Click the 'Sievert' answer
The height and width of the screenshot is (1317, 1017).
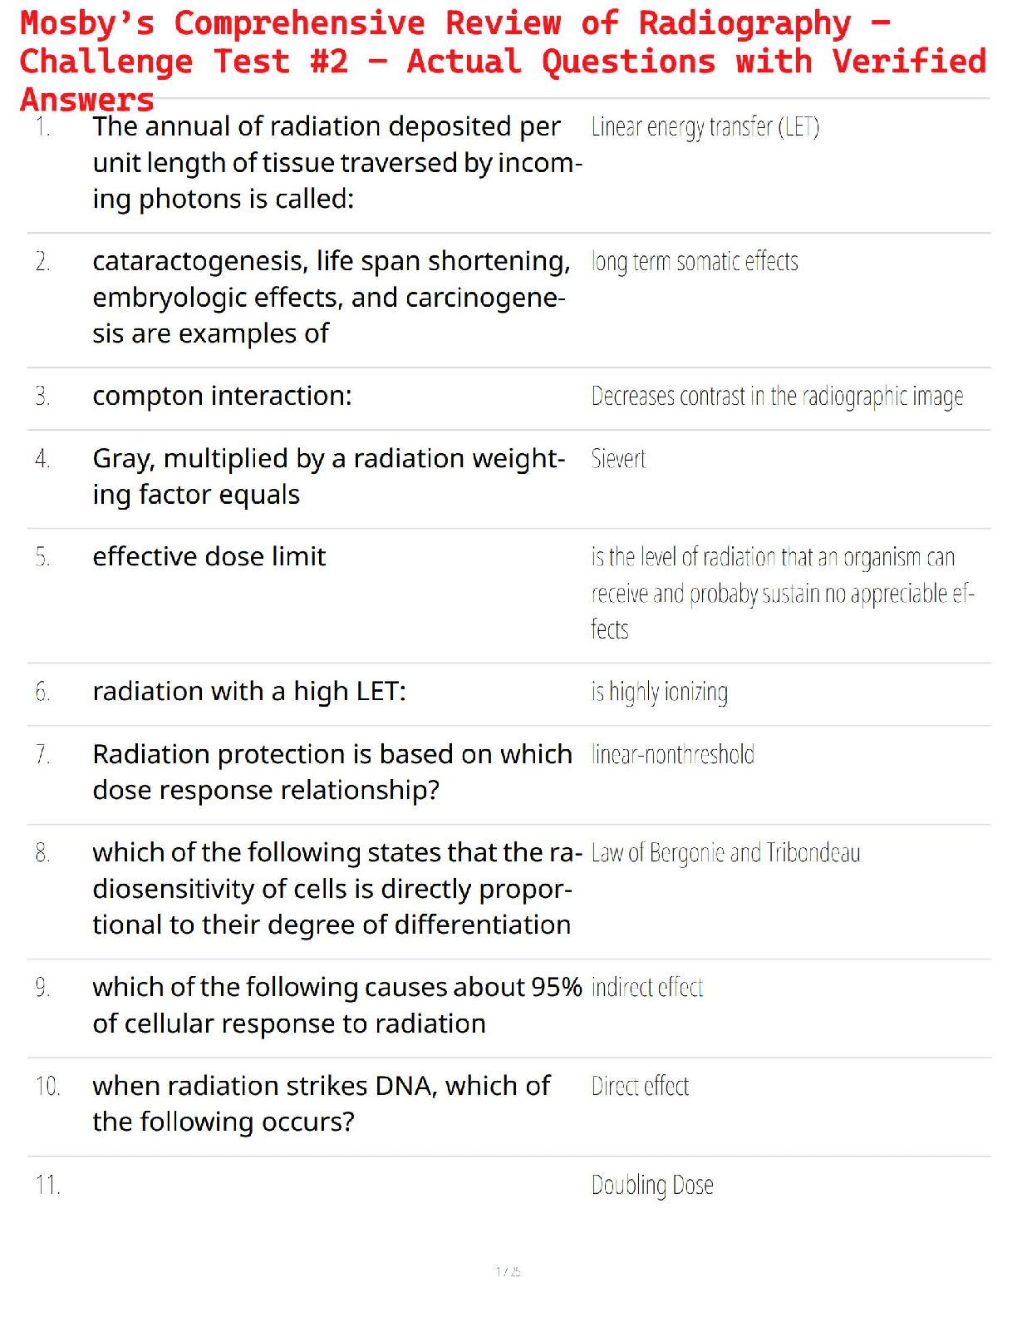[618, 459]
